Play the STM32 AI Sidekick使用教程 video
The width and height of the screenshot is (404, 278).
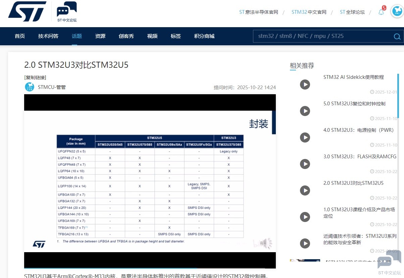[305, 85]
